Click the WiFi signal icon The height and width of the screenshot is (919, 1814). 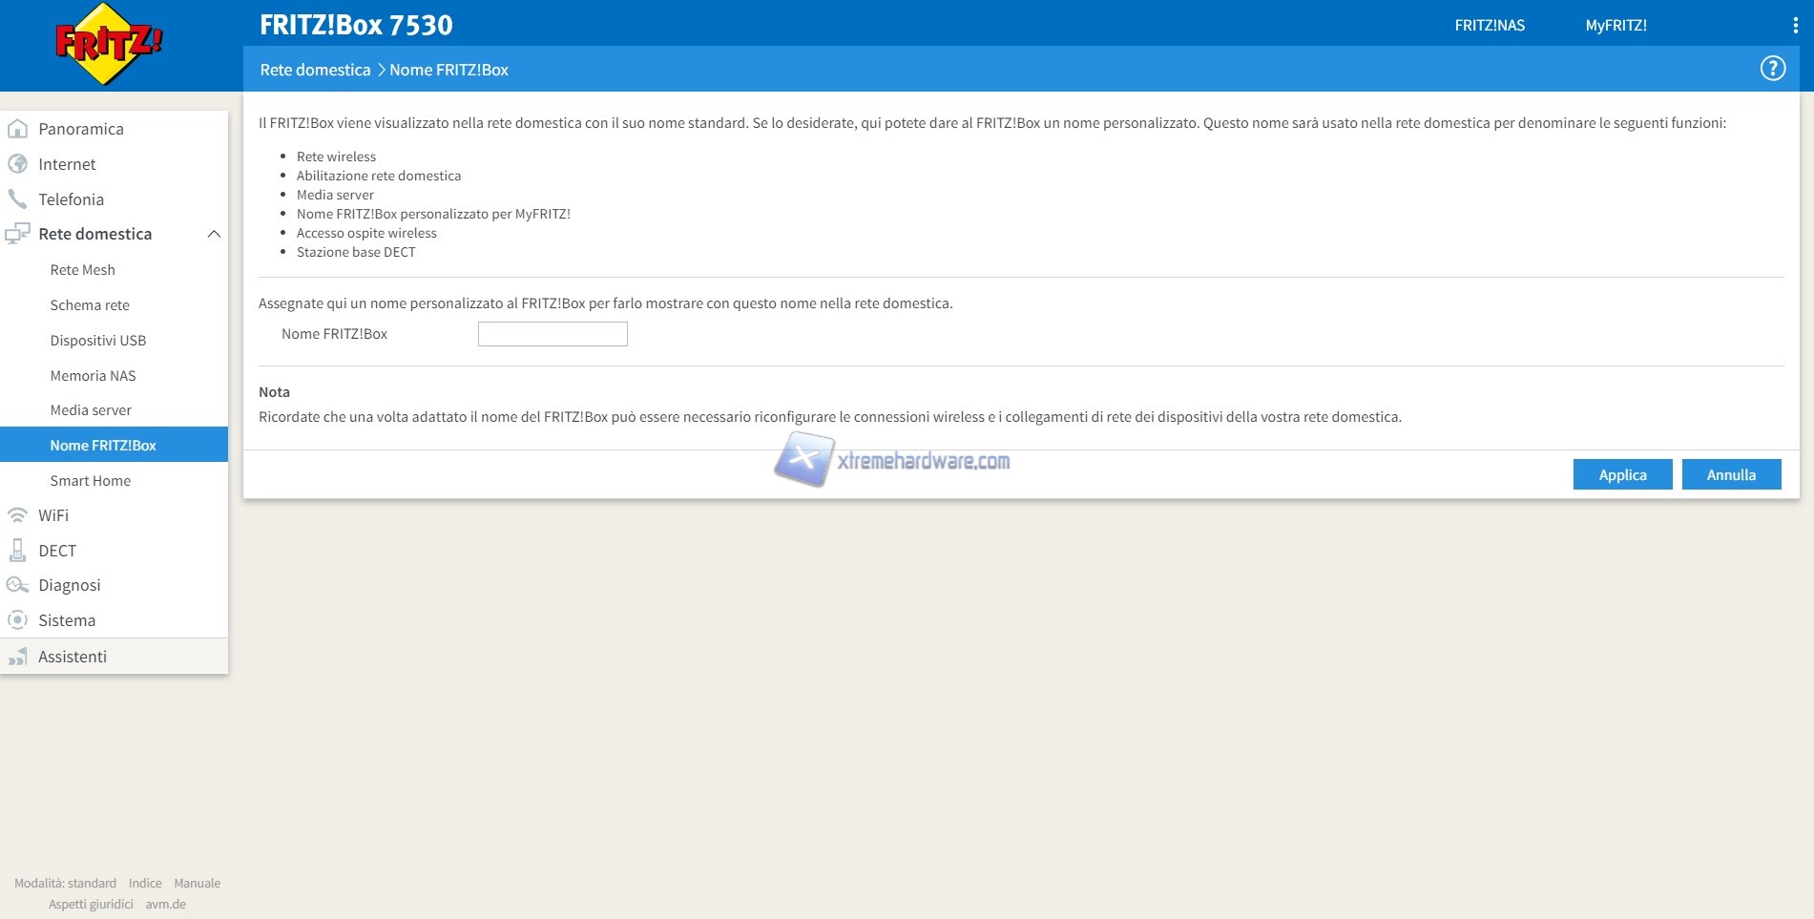[x=17, y=515]
